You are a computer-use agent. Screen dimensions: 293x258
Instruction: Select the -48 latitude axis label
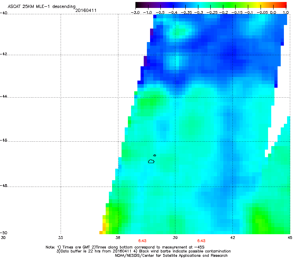point(3,186)
